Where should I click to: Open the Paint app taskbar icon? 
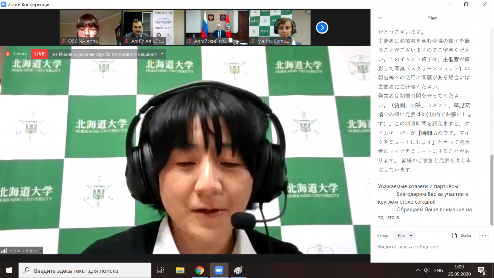point(238,270)
